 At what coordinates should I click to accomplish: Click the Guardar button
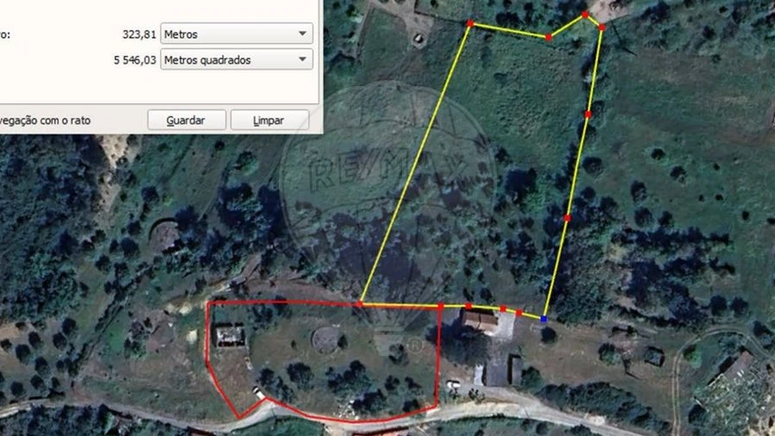(x=186, y=120)
